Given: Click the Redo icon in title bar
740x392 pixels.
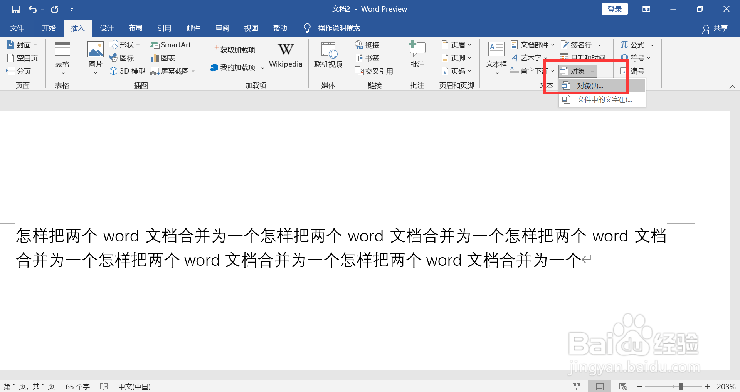Looking at the screenshot, I should (x=55, y=9).
